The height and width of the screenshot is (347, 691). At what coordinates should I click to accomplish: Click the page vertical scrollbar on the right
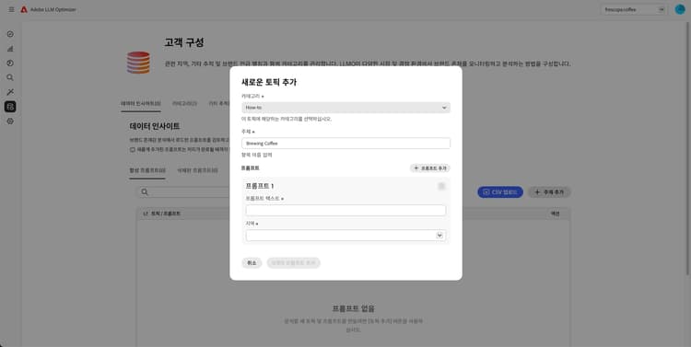click(688, 150)
